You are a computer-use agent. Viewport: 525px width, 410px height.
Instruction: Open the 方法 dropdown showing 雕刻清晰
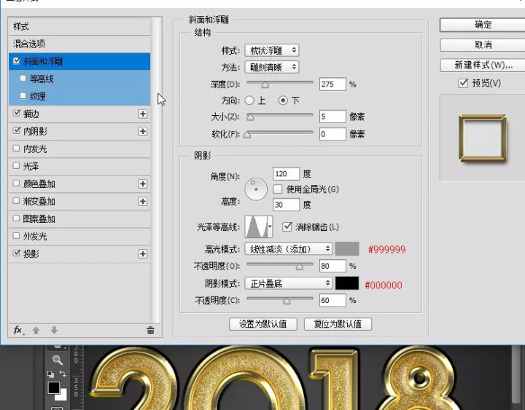point(272,67)
